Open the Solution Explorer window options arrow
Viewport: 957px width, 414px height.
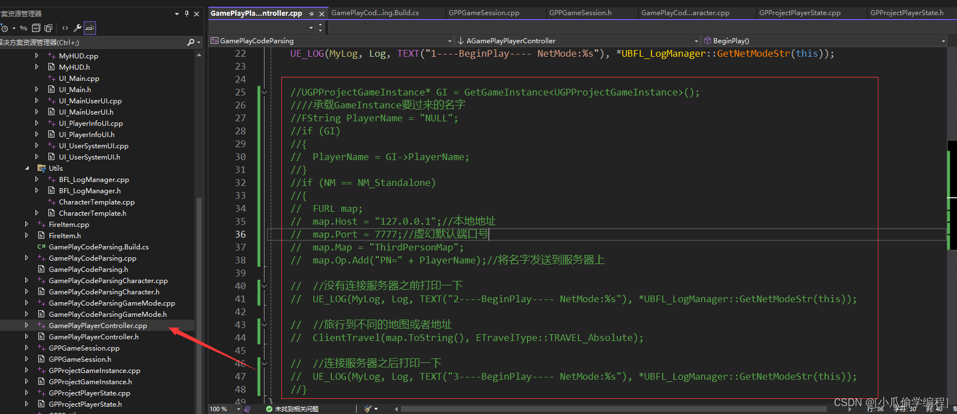tap(177, 13)
